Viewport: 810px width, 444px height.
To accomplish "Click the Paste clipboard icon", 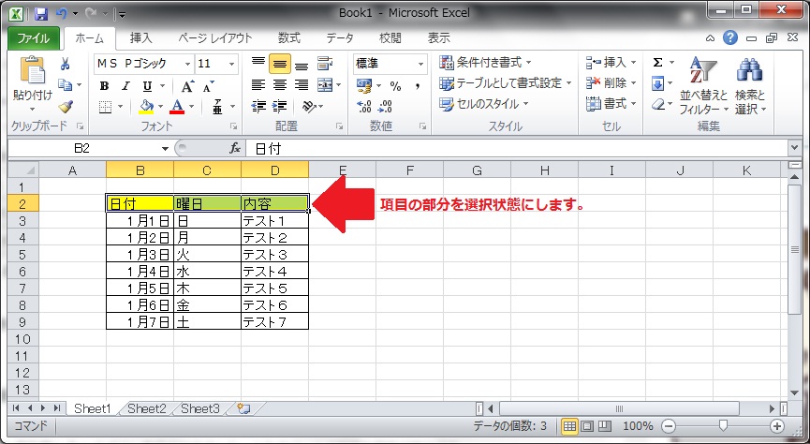I will (32, 70).
